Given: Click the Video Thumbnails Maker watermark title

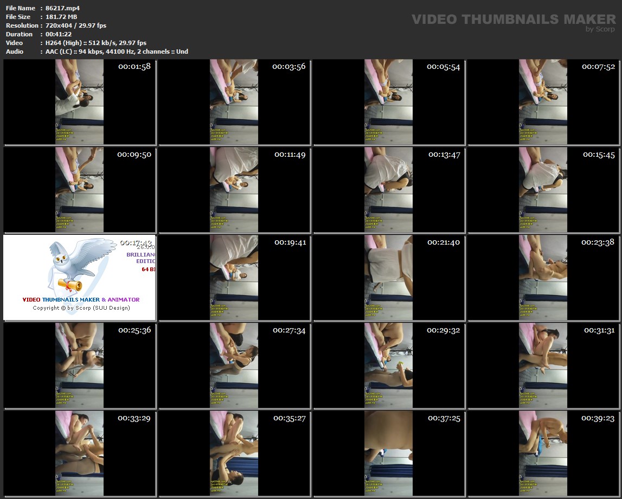Looking at the screenshot, I should (x=514, y=19).
